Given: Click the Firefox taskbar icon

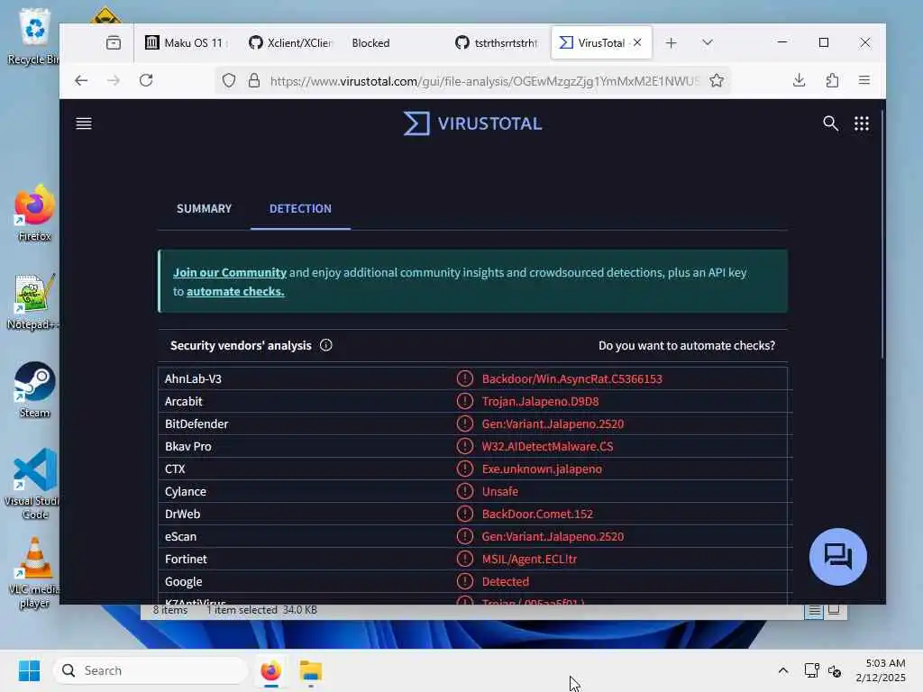Looking at the screenshot, I should click(x=270, y=670).
